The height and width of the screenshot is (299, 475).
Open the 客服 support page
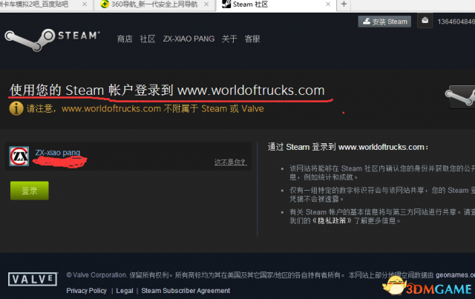pos(252,39)
